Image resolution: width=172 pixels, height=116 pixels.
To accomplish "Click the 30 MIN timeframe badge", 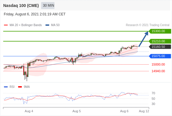I will point(48,6).
